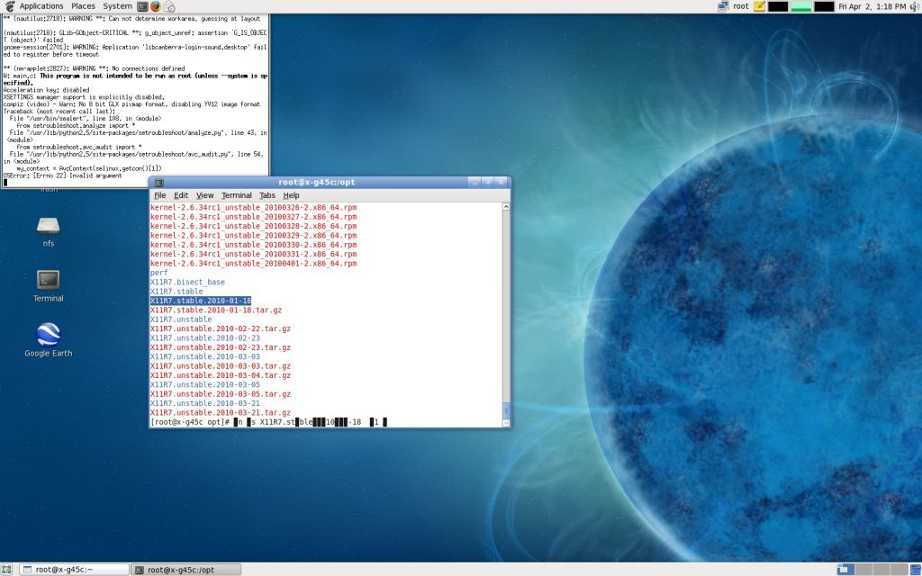Open the network connections applet
922x576 pixels.
(723, 6)
